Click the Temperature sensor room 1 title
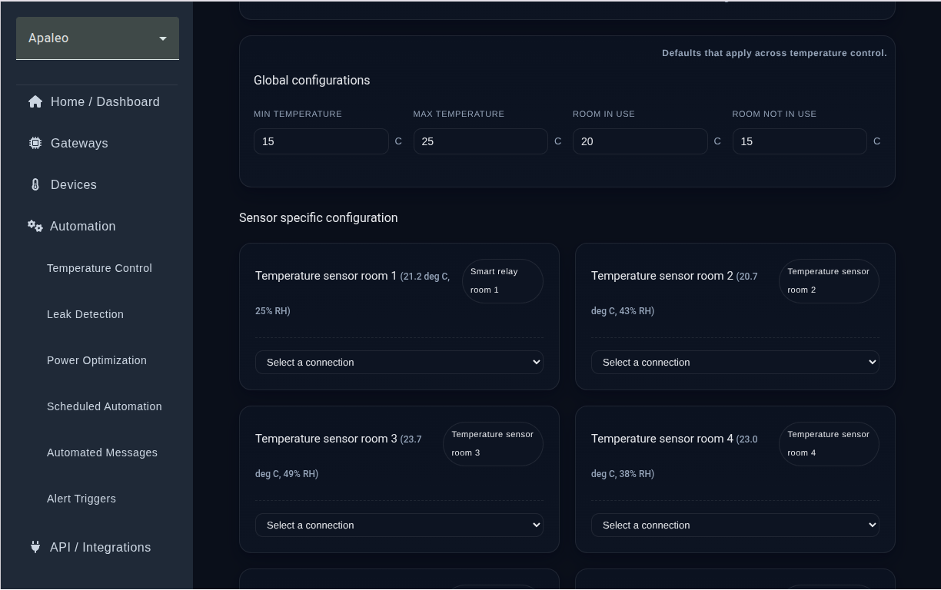The height and width of the screenshot is (590, 941). point(326,275)
